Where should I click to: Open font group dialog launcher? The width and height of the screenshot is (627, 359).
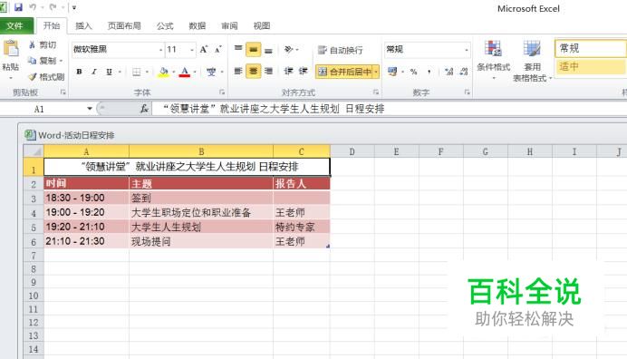[222, 92]
